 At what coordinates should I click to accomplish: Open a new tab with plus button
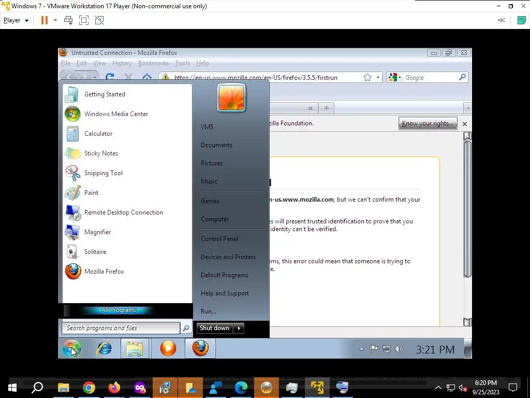click(x=326, y=108)
